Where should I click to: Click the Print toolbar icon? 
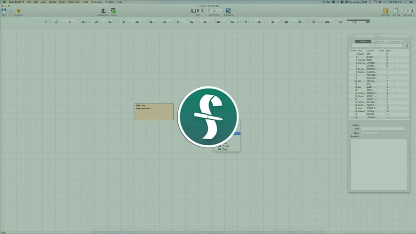[10, 11]
